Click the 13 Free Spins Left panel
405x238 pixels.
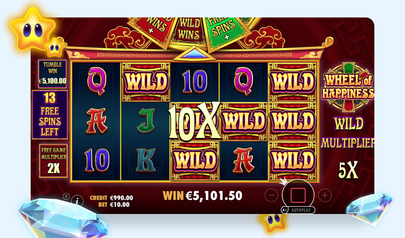50,114
